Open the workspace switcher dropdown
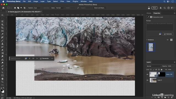The width and height of the screenshot is (176, 99). click(x=173, y=8)
